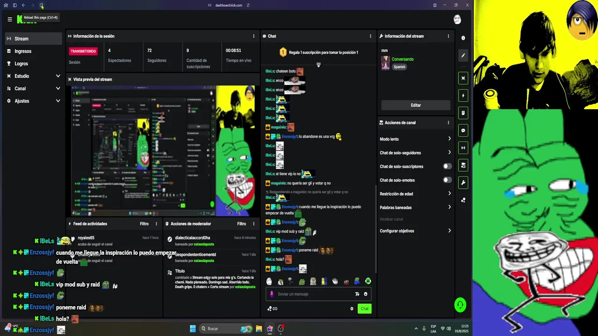
Task: Open Información del stream three-dot menu
Action: coord(448,36)
